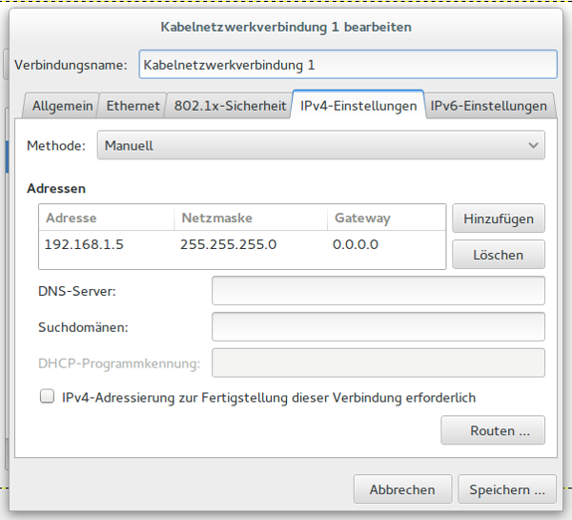
Task: Switch to the Allgemein tab
Action: pyautogui.click(x=63, y=106)
